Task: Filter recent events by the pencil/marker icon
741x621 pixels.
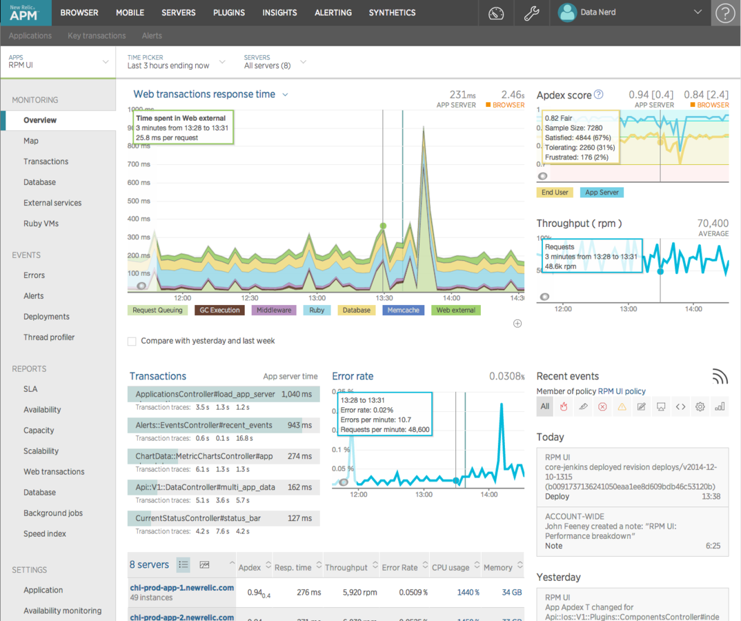Action: [x=583, y=406]
